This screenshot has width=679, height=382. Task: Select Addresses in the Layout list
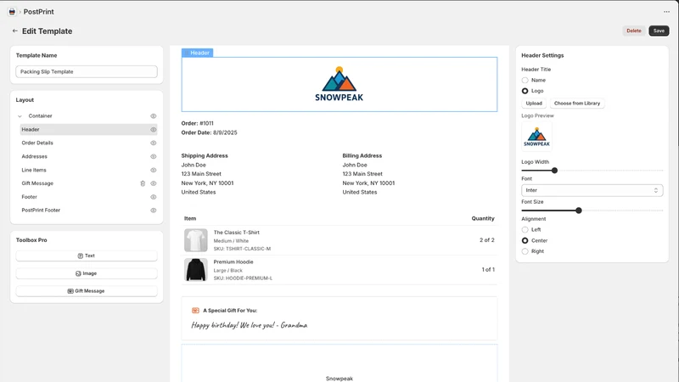pos(88,156)
